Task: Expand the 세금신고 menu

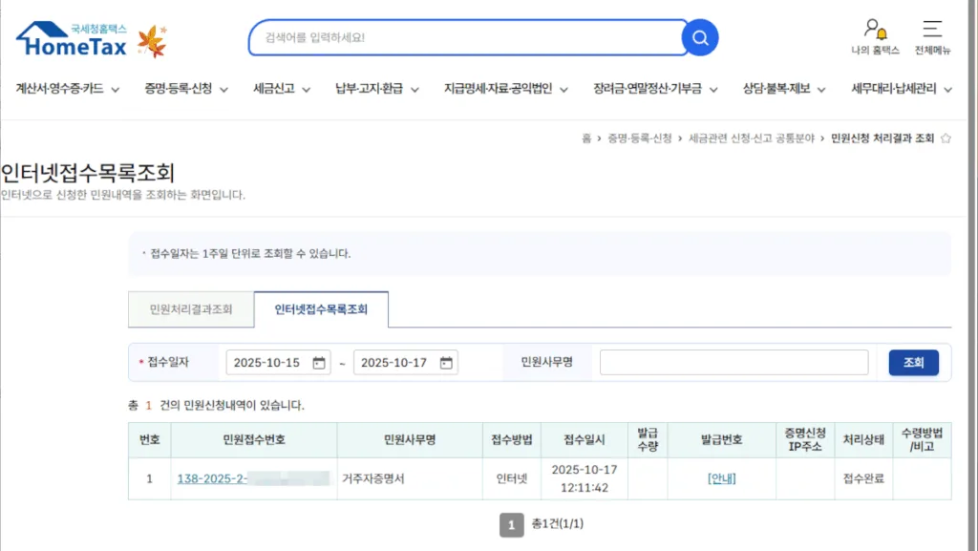Action: [282, 89]
